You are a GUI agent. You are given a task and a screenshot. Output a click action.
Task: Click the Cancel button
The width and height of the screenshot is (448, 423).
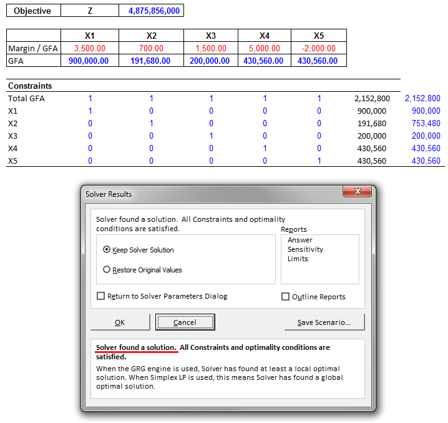185,322
